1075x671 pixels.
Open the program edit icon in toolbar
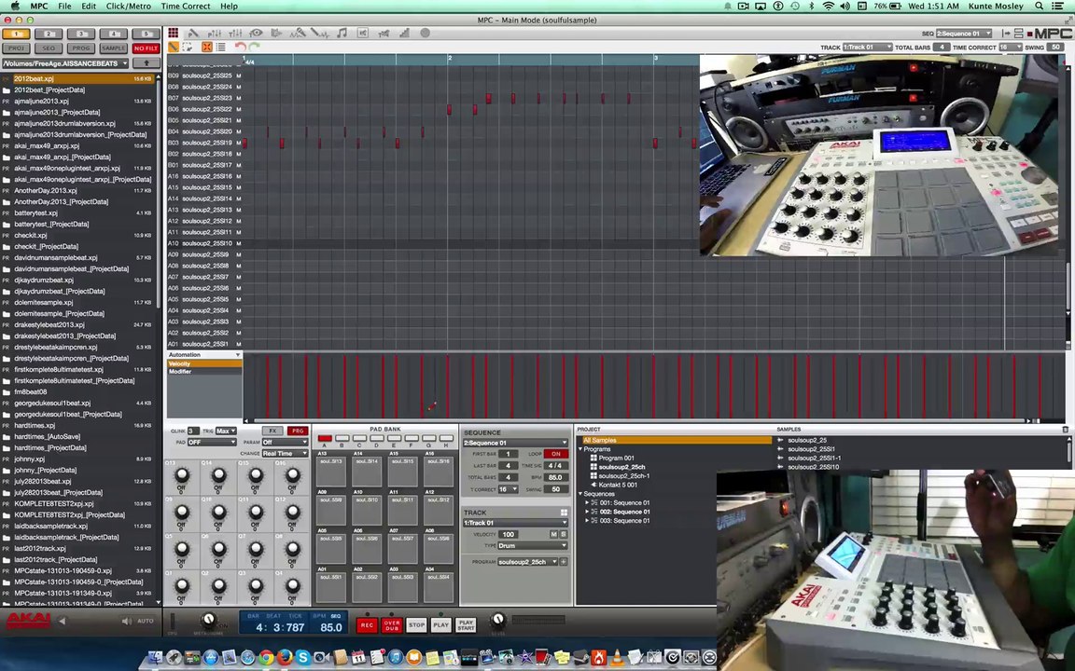[x=193, y=33]
